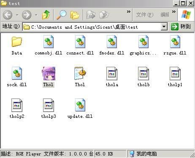This screenshot has height=158, width=195.
Task: Click the Copy To toolbar icon
Action: click(104, 15)
